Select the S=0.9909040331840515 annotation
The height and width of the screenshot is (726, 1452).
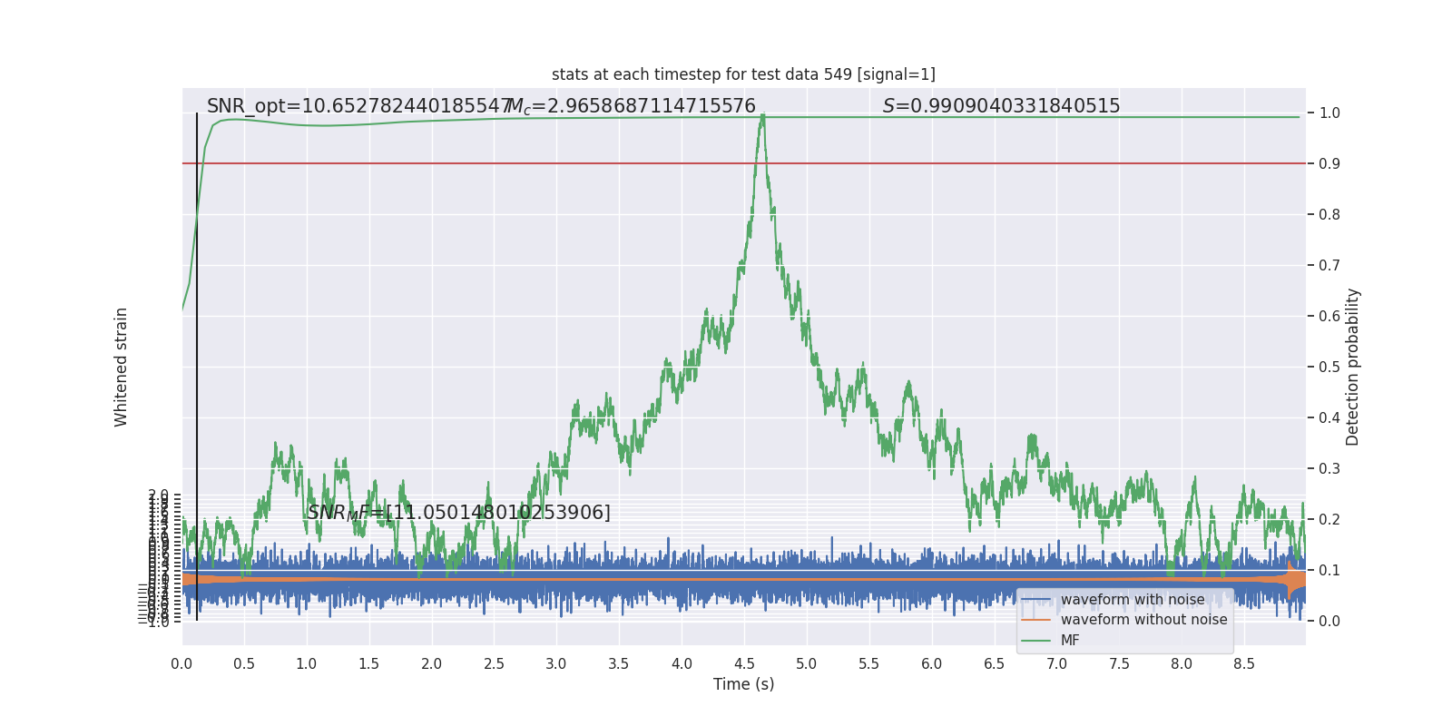[1002, 106]
